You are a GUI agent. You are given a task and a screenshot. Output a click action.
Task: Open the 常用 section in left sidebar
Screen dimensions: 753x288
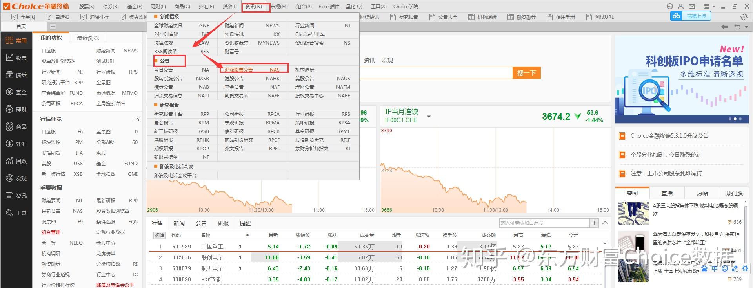[16, 40]
